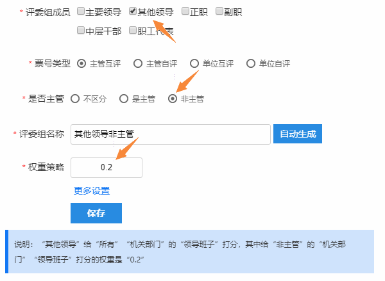
Task: Uncheck the 其他领导 checkbox
Action: [133, 12]
